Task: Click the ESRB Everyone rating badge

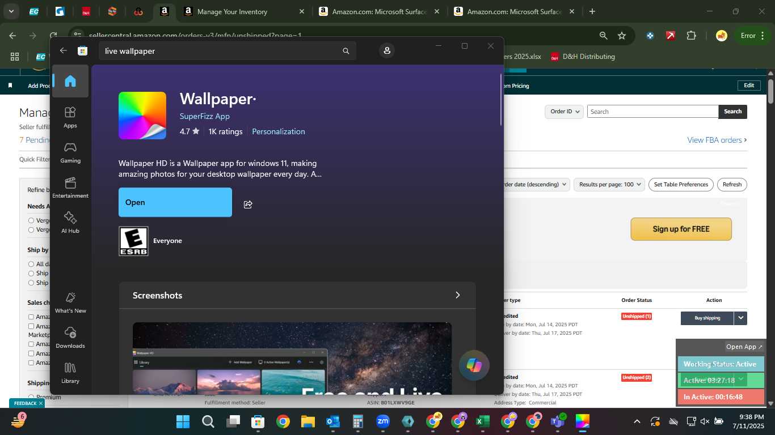Action: pyautogui.click(x=133, y=241)
